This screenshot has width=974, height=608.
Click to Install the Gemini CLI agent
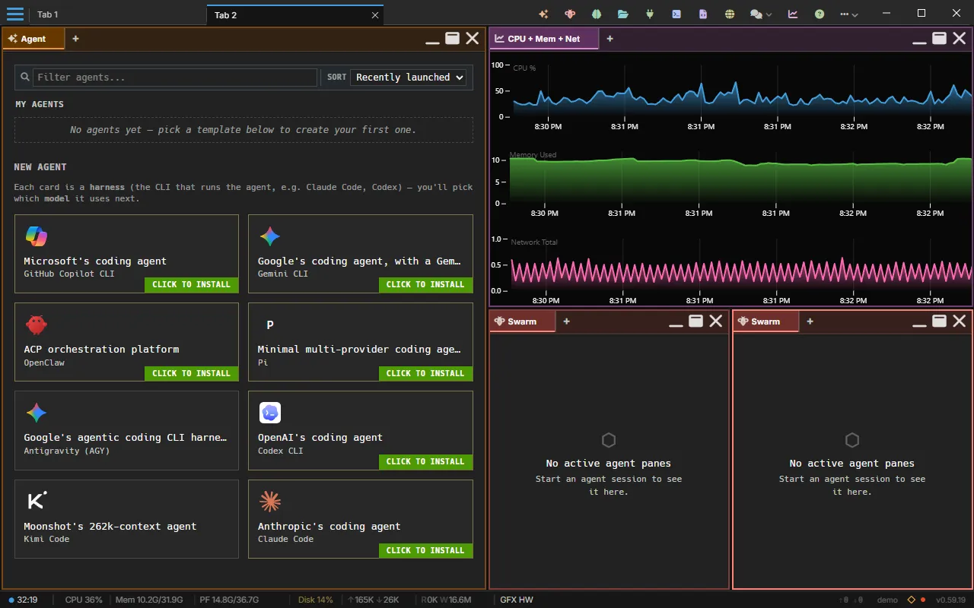[x=425, y=285]
